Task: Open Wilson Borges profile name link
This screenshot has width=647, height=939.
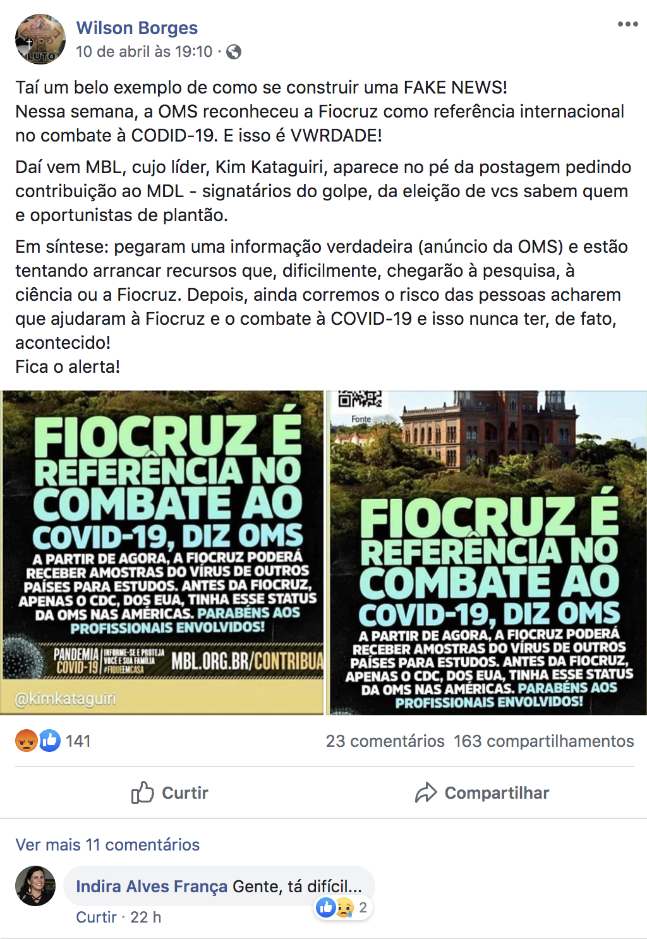Action: click(137, 28)
